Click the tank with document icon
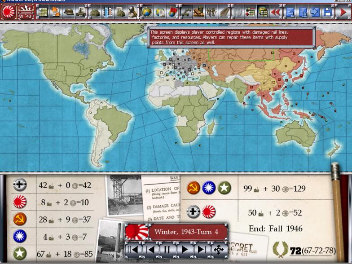This screenshot has height=264, width=352. 81,12
